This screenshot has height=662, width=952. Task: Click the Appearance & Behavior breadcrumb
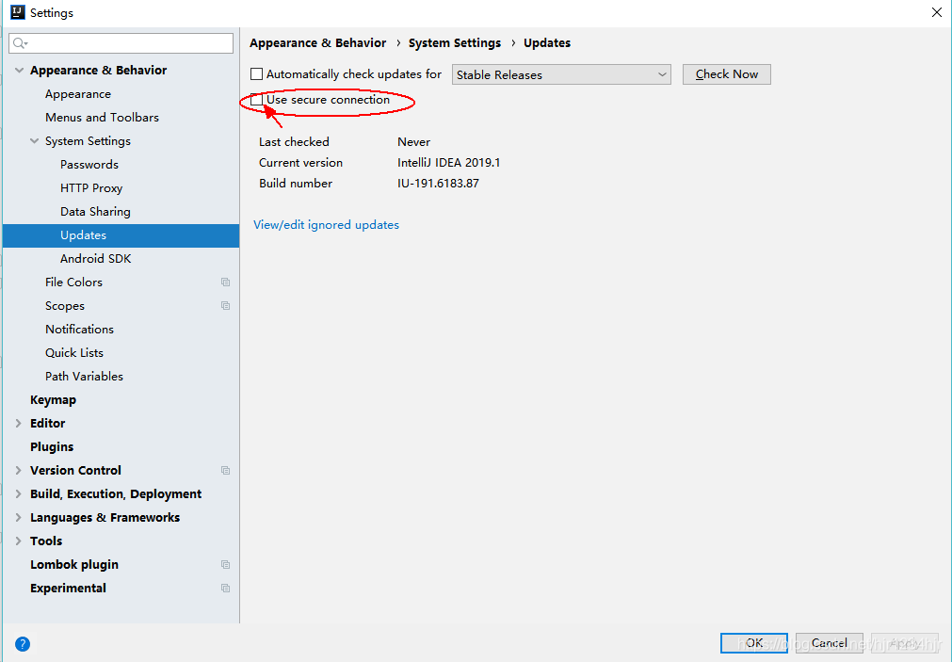tap(317, 43)
